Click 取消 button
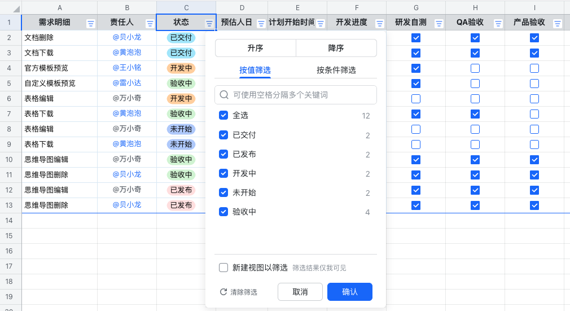 300,292
